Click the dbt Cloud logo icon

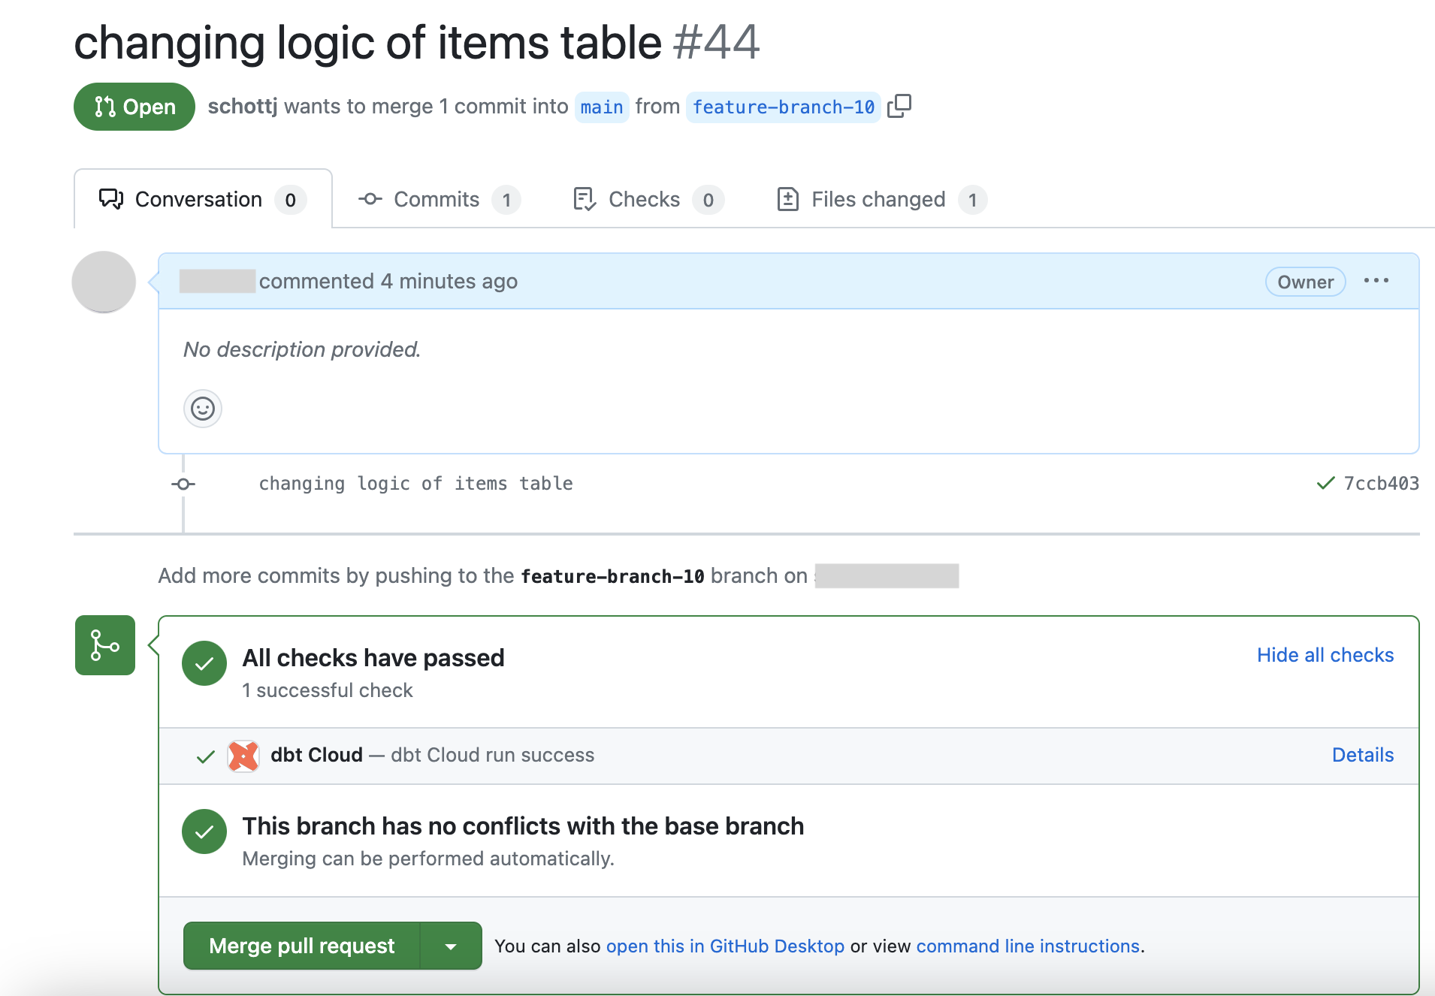click(242, 756)
